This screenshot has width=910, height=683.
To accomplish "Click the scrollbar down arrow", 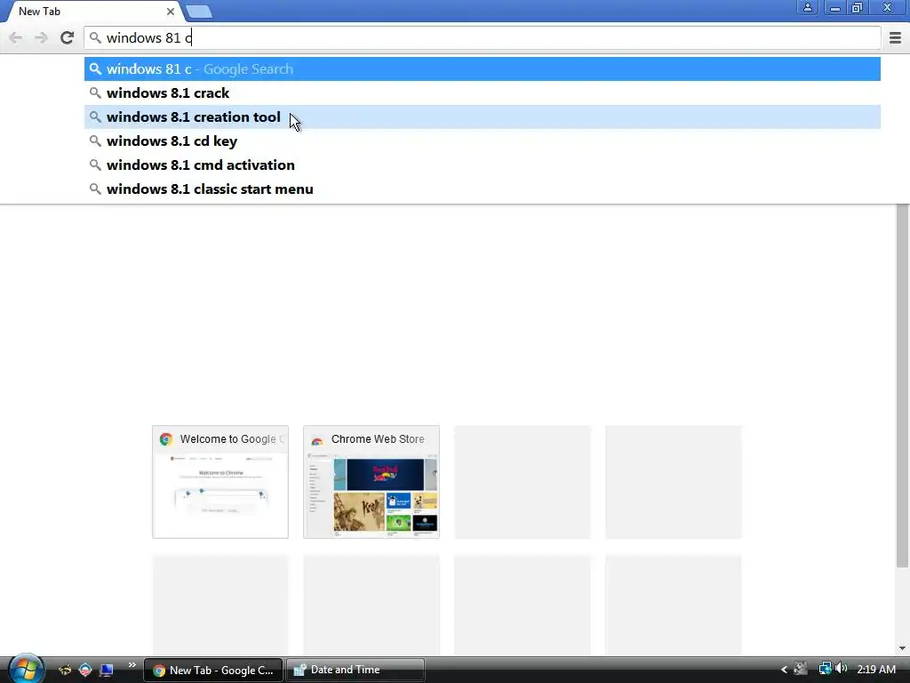I will 902,648.
